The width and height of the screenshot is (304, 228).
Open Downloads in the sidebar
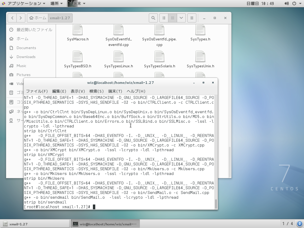click(31, 57)
